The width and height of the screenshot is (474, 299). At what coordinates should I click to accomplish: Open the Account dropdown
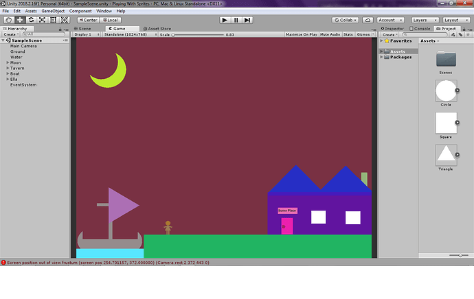[x=391, y=20]
